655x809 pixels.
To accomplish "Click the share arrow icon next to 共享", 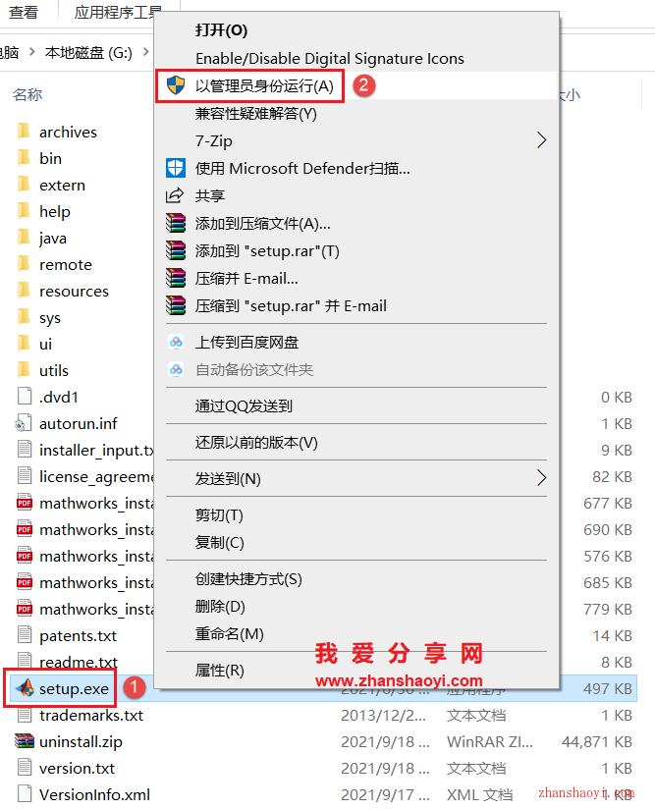I will (175, 195).
